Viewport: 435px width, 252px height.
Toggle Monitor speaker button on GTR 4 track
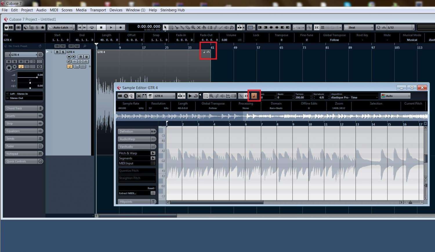74,57
